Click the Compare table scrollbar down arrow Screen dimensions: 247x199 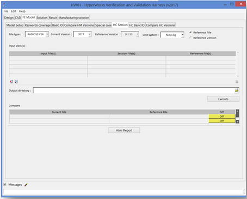(237, 121)
